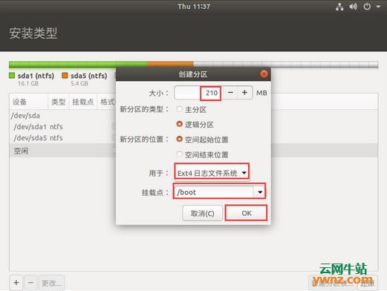Open the Thu 11:37 clock menu
This screenshot has width=387, height=291.
pos(194,7)
